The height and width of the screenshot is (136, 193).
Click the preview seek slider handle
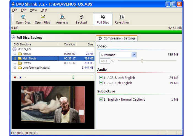click(x=73, y=77)
